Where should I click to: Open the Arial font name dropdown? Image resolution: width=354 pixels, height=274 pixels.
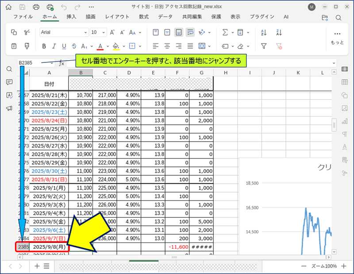click(x=85, y=32)
